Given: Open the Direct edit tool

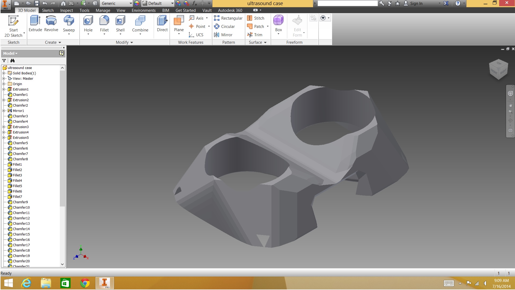Looking at the screenshot, I should [162, 24].
